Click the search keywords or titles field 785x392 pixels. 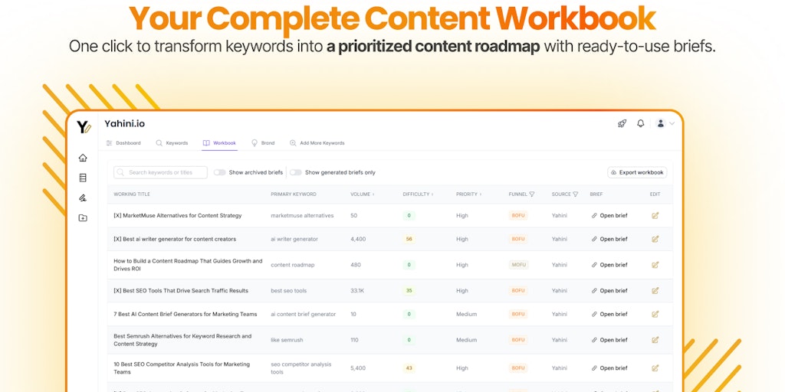[x=160, y=172]
